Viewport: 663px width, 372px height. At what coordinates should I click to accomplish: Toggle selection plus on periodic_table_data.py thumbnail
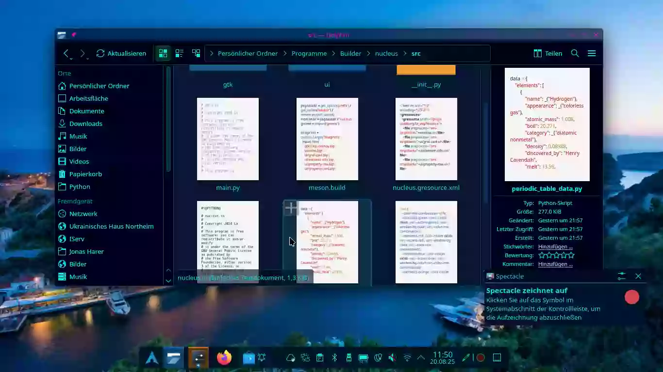(291, 208)
